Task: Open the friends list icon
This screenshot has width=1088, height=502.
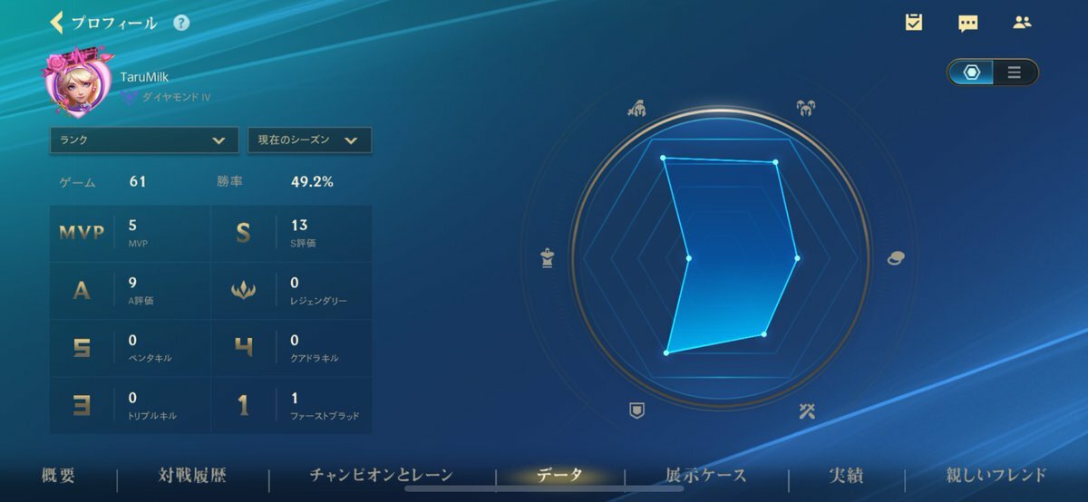Action: click(1022, 23)
